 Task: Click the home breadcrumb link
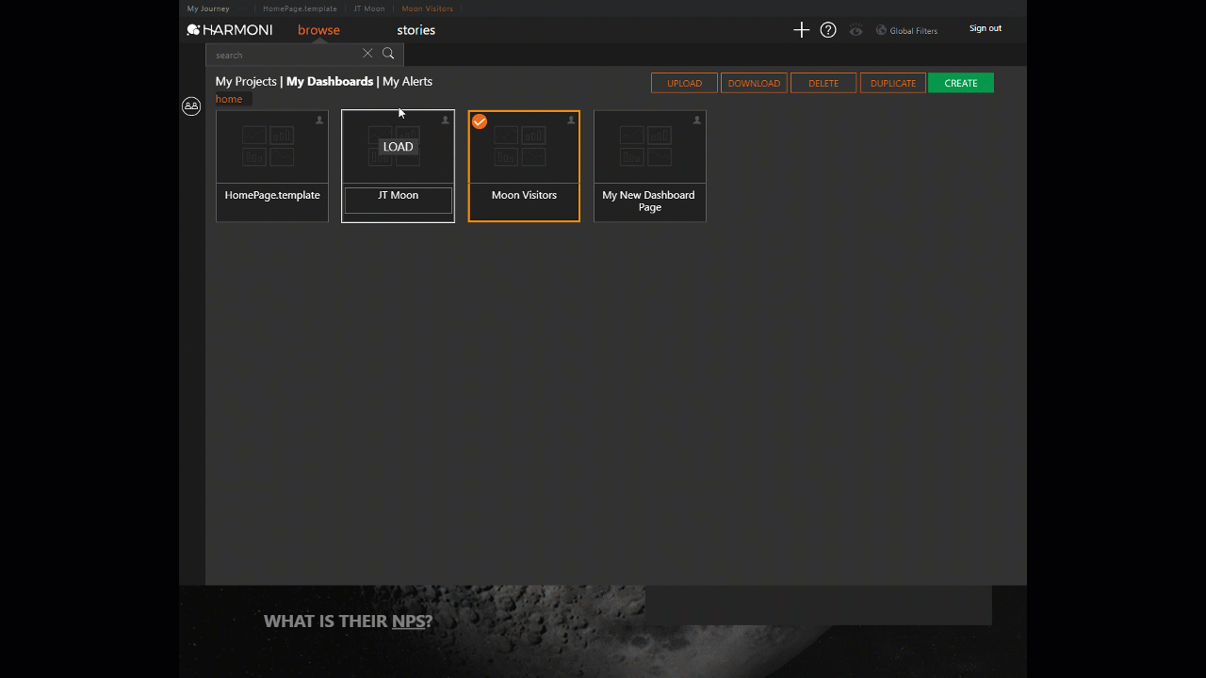229,99
